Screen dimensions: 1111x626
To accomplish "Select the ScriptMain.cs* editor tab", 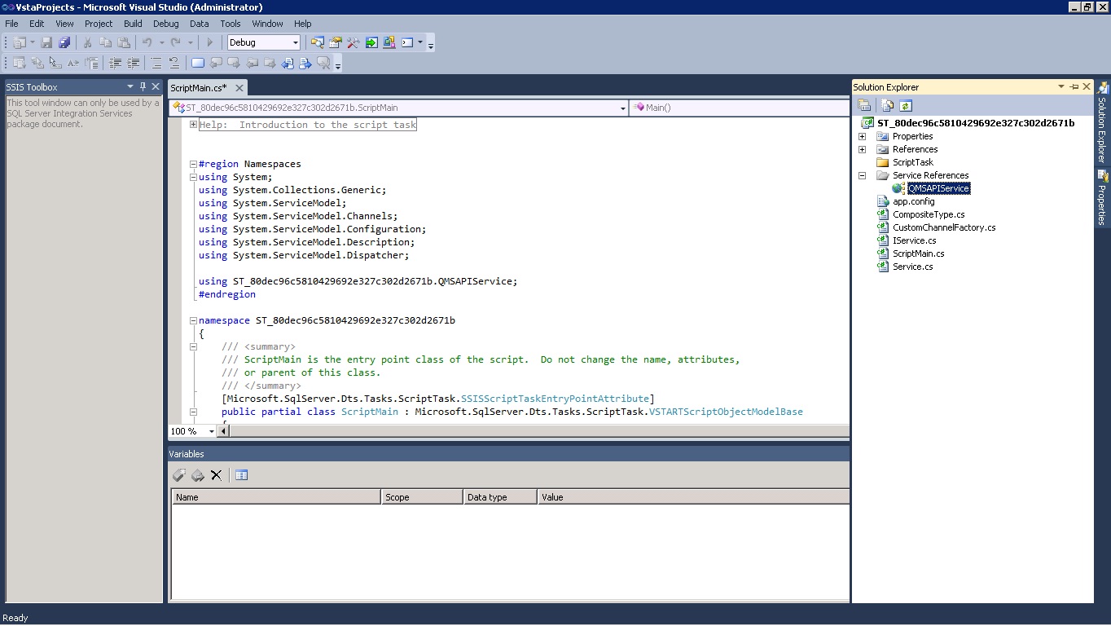I will (199, 88).
